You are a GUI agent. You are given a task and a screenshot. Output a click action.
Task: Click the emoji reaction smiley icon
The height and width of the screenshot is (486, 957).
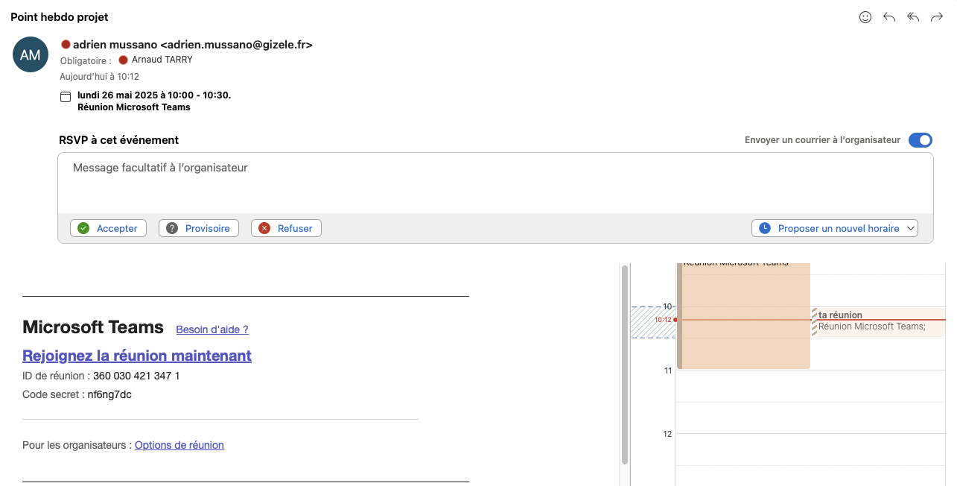coord(865,17)
